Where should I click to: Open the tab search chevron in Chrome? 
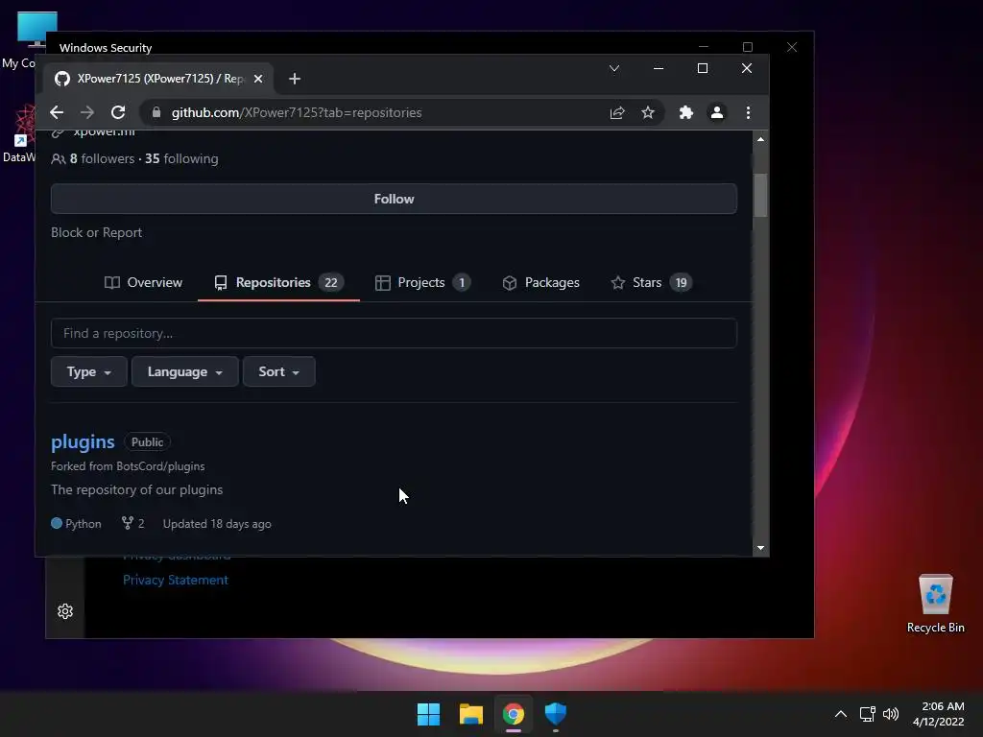(x=614, y=68)
